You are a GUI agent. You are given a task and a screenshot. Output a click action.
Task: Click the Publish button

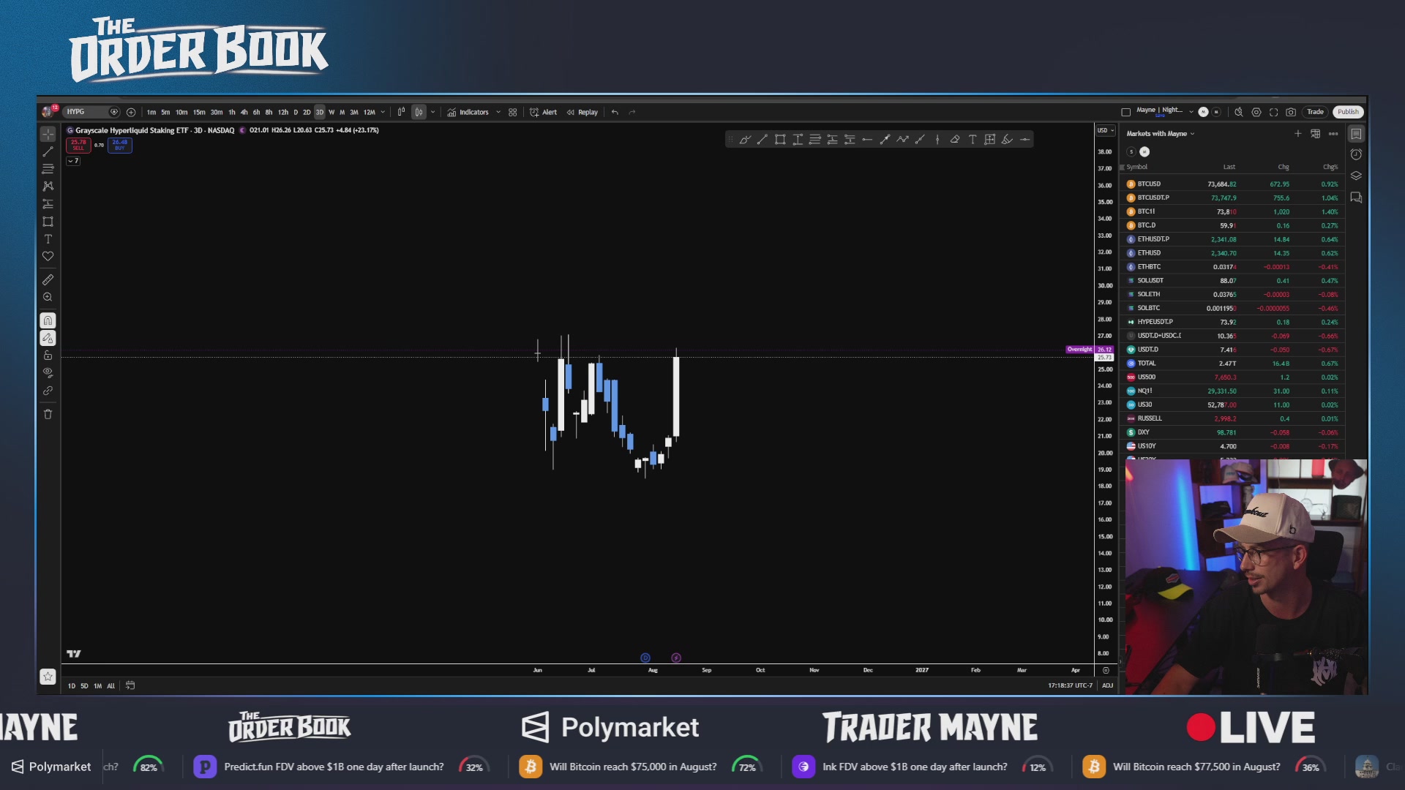pyautogui.click(x=1348, y=112)
